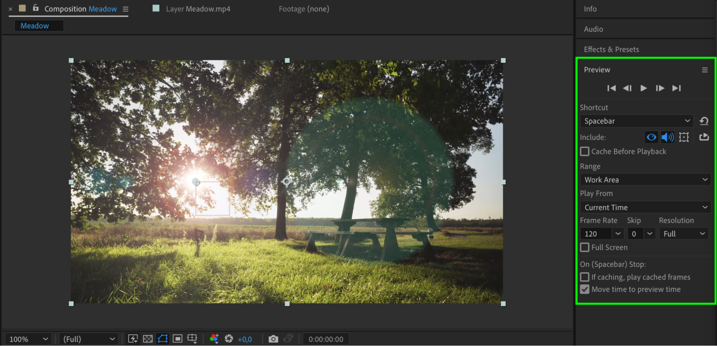Switch to the Layer Meadow.mp4 tab

198,9
